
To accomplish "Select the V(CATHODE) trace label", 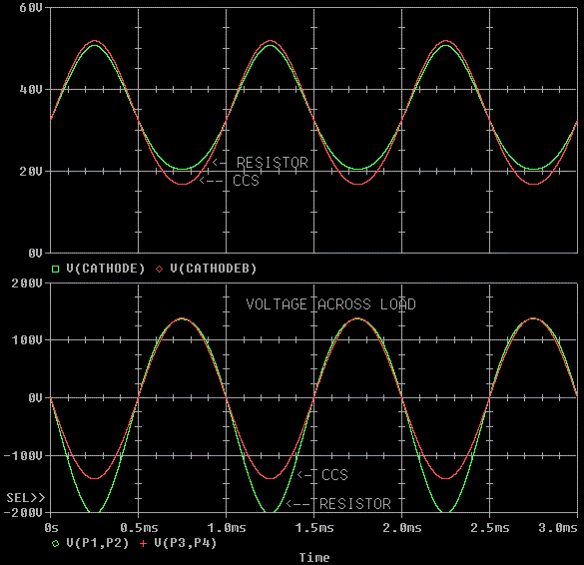I will [x=106, y=269].
